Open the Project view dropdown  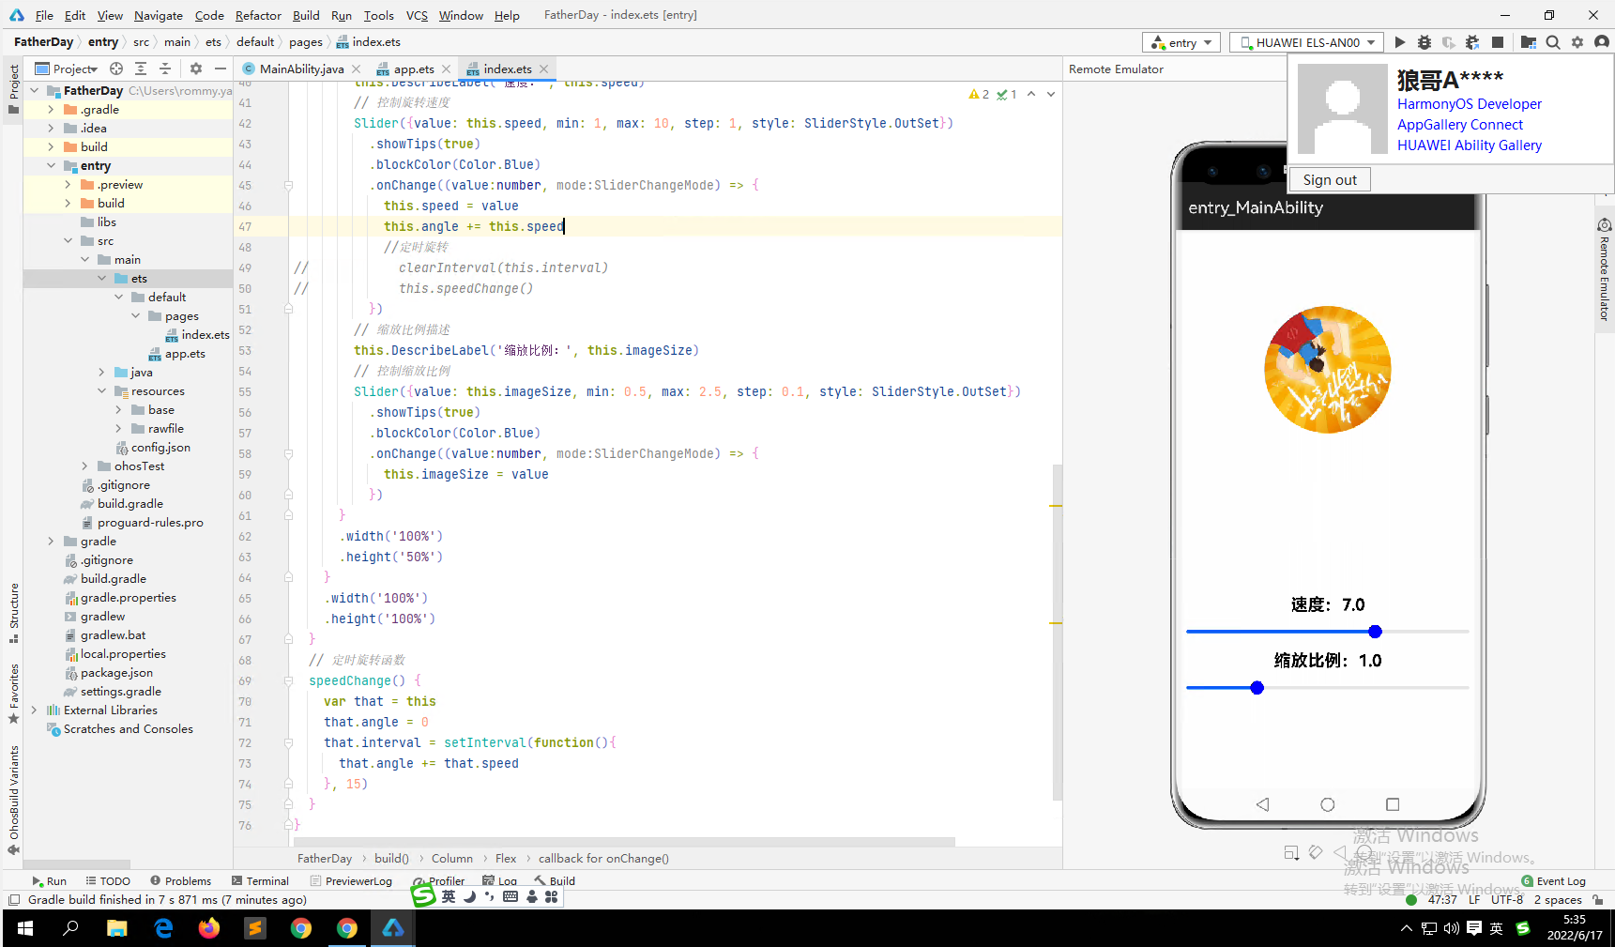(67, 69)
